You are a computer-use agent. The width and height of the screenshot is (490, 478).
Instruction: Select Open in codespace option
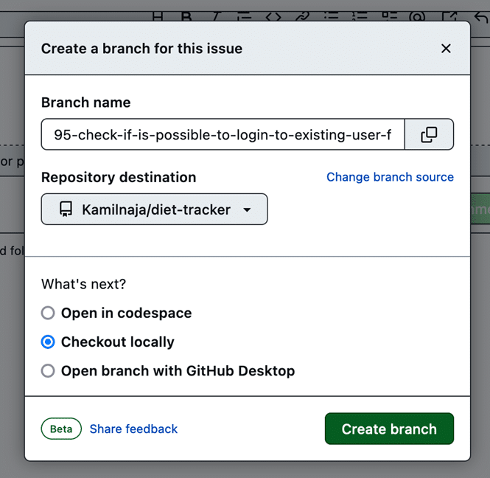click(48, 313)
